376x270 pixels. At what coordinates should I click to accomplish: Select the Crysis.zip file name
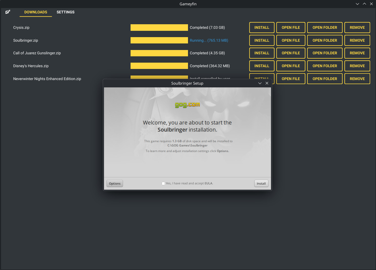pos(21,28)
